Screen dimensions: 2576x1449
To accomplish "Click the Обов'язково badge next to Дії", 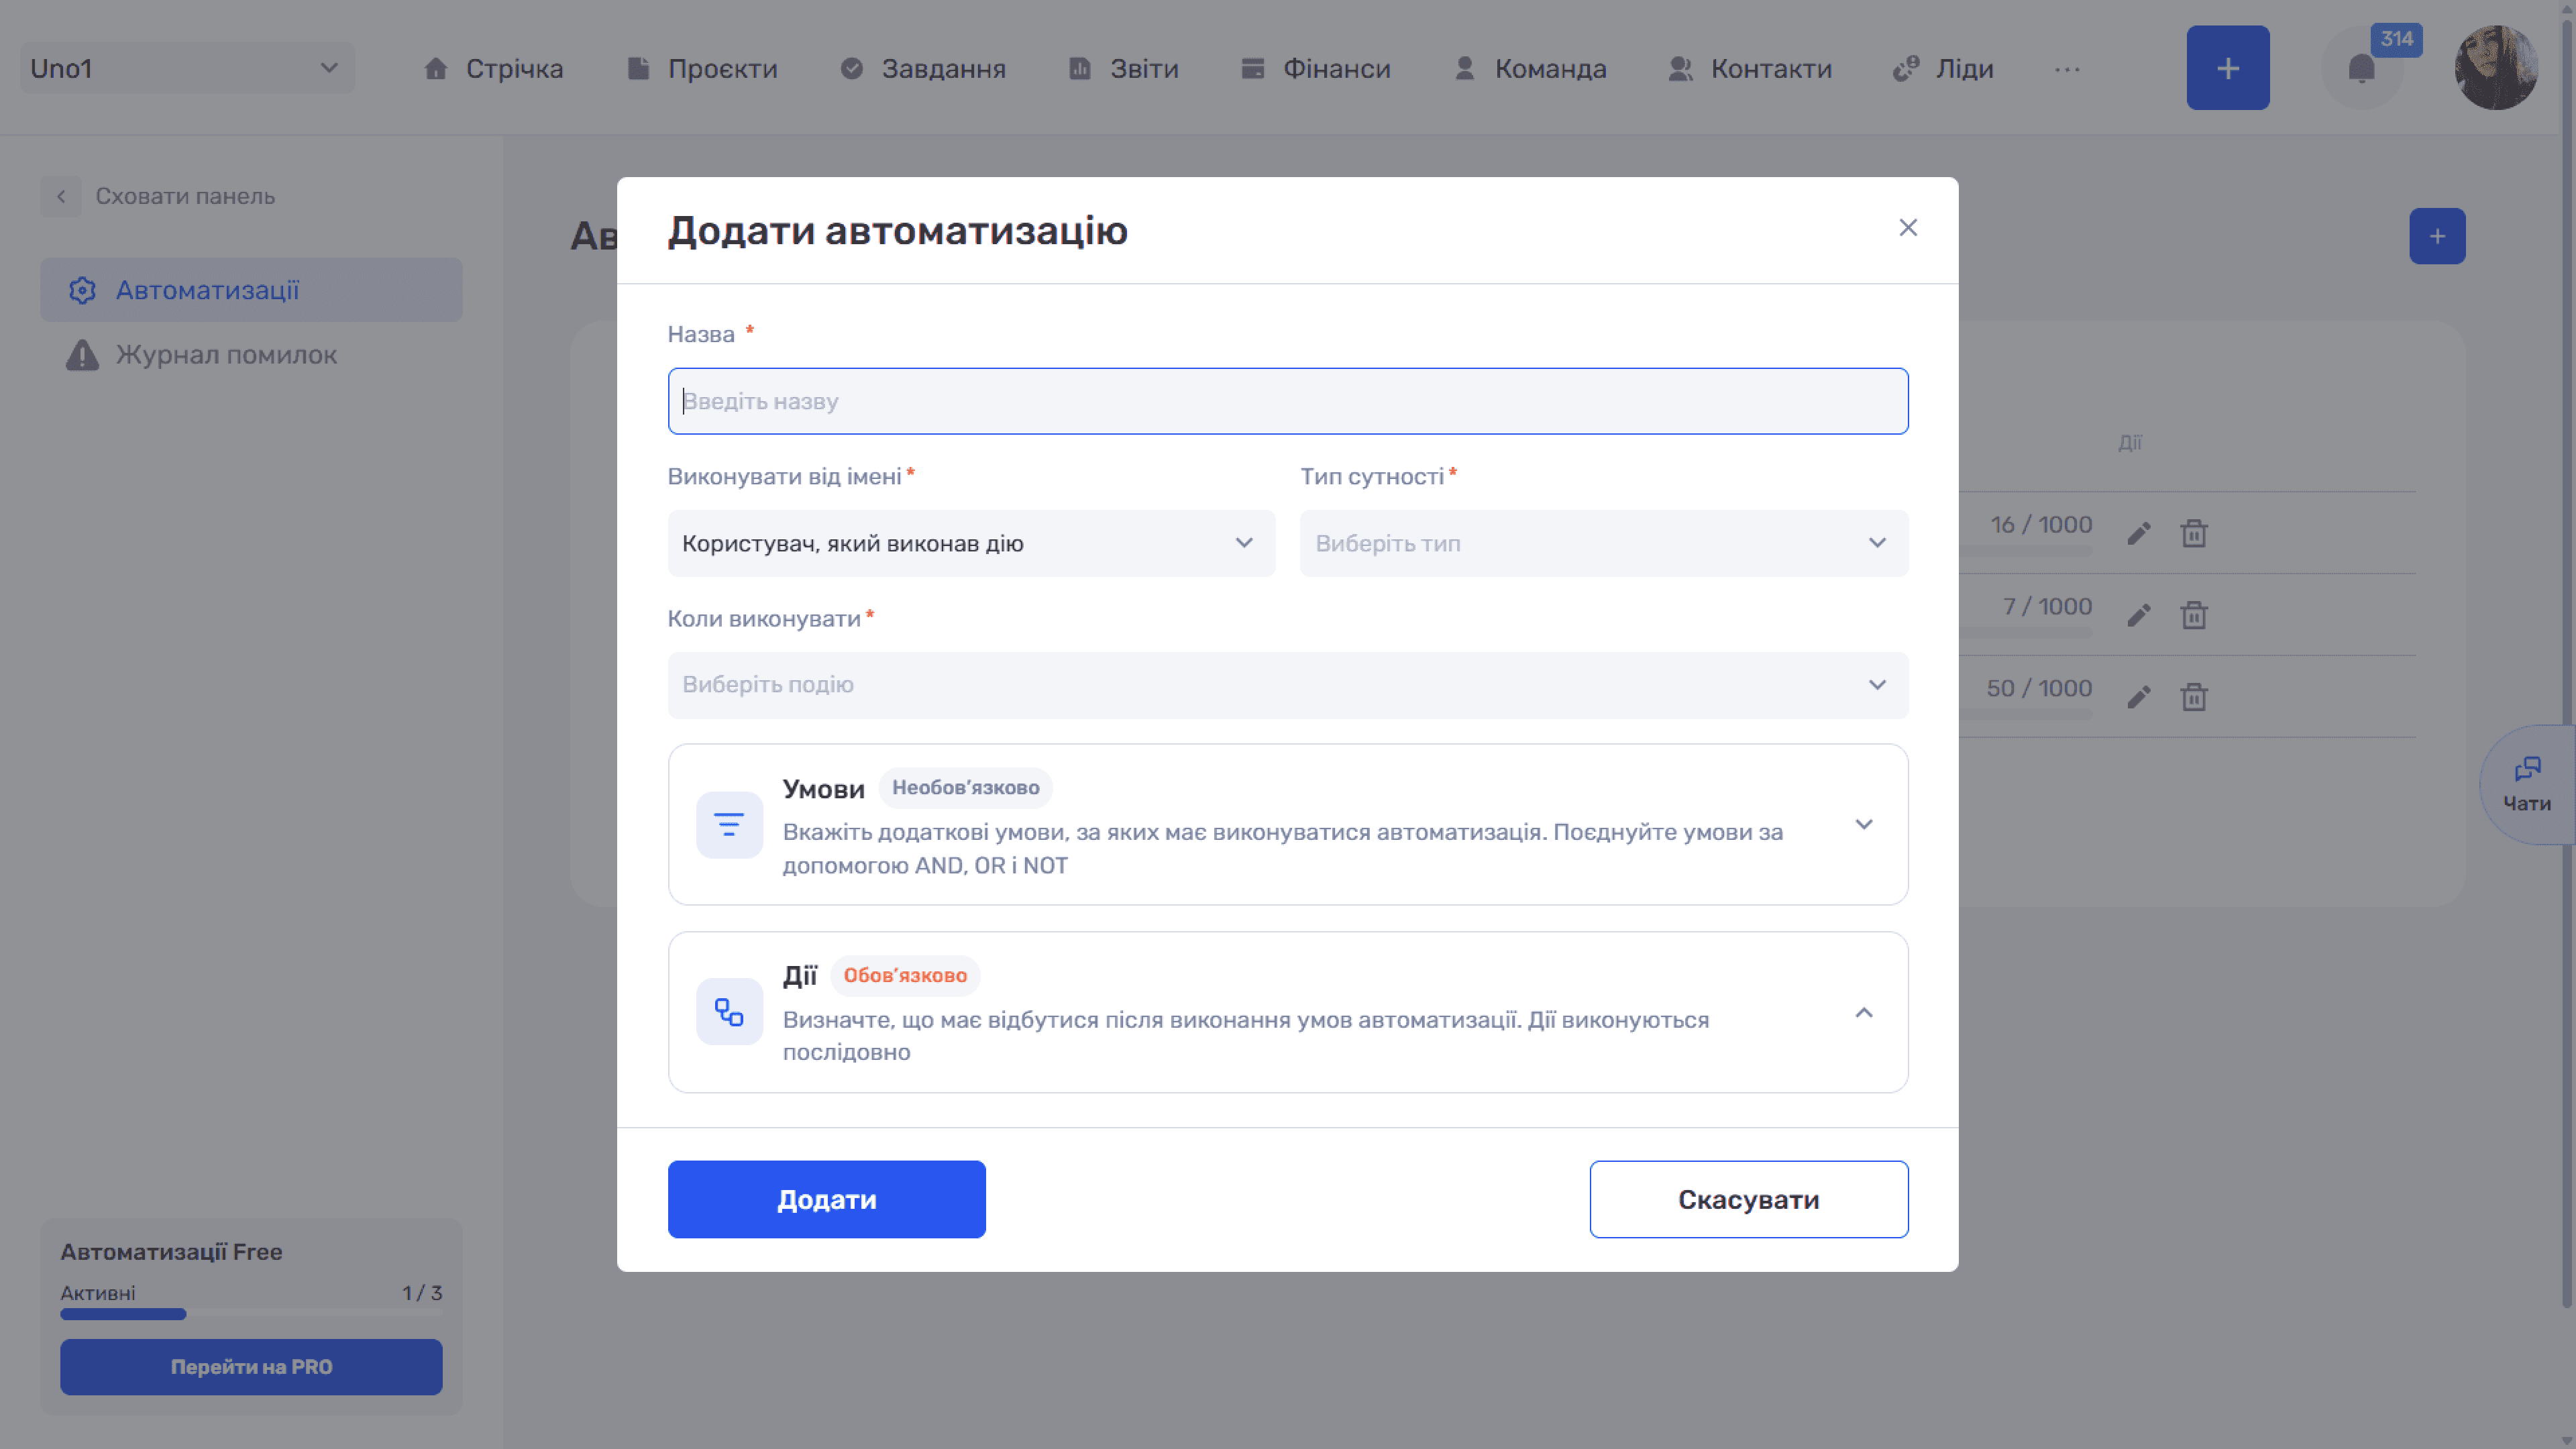I will click(x=904, y=975).
